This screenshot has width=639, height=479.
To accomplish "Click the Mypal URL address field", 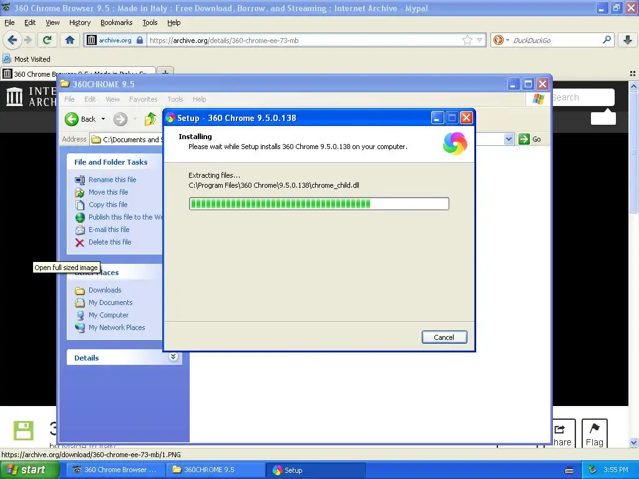I will click(304, 40).
